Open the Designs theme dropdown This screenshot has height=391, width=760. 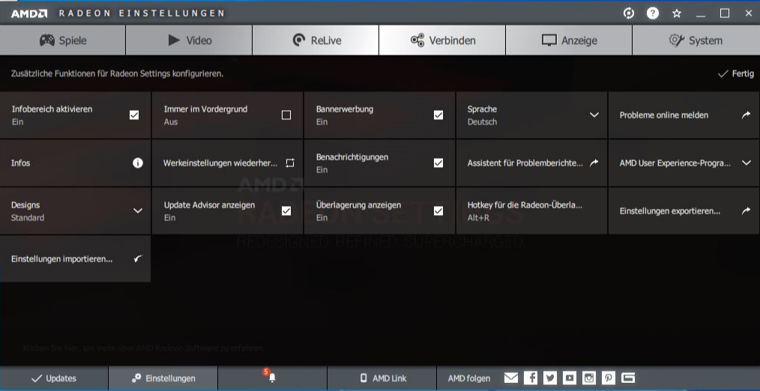coord(138,210)
